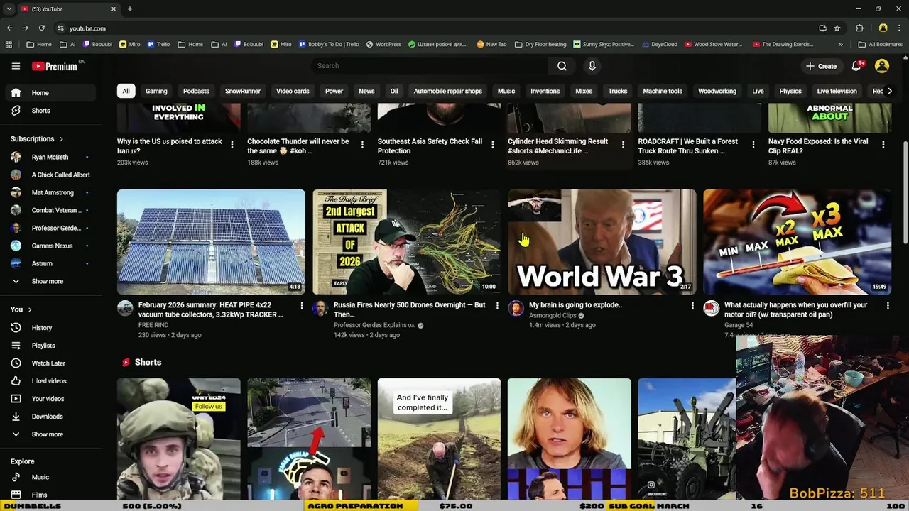Show more filter chips with right arrow
Viewport: 909px width, 511px height.
click(890, 91)
